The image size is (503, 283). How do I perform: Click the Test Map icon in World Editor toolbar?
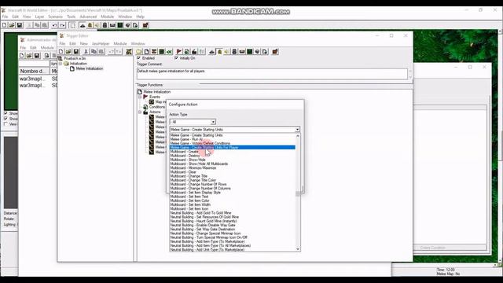tap(145, 25)
